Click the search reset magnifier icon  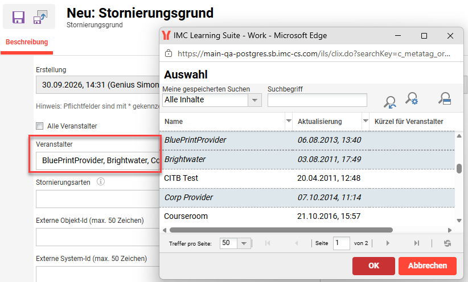(x=390, y=102)
